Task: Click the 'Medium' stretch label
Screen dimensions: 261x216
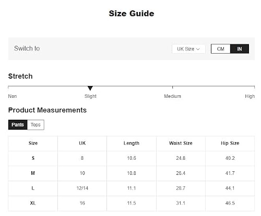Action: (x=172, y=96)
